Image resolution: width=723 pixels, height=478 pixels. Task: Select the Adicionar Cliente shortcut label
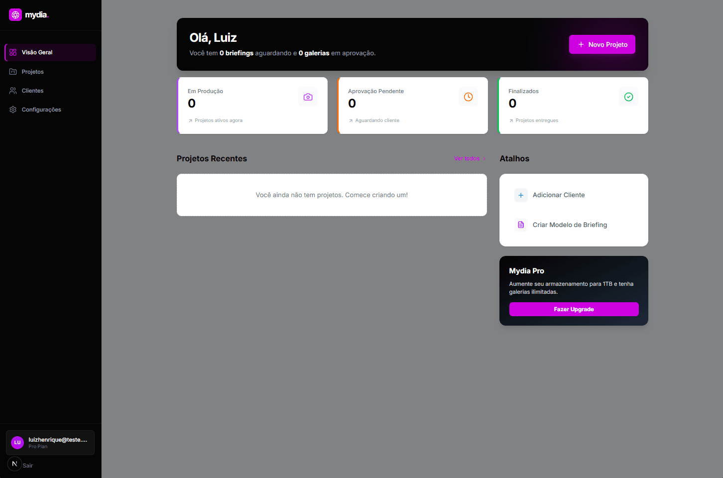559,195
